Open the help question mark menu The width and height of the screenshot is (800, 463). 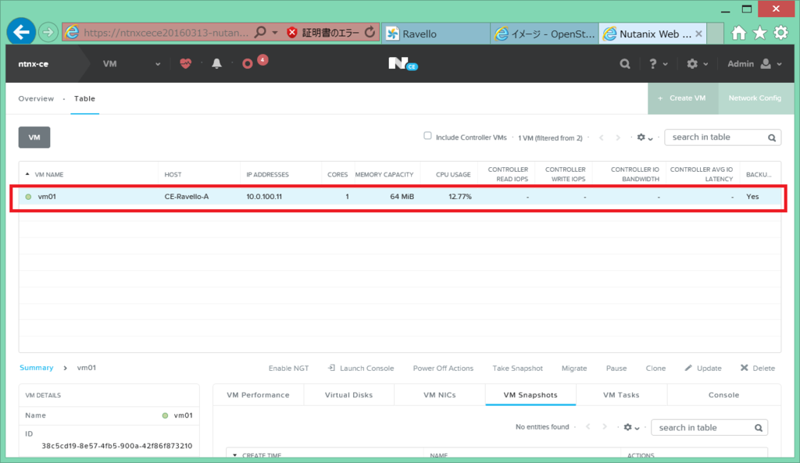point(657,64)
